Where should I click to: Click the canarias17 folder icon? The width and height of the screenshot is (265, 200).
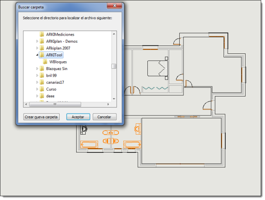point(42,82)
